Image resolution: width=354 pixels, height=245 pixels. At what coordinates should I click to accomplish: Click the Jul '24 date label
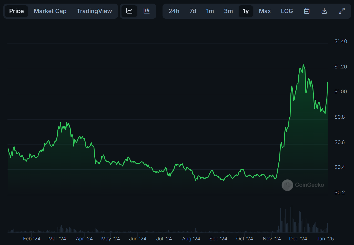[x=164, y=239]
